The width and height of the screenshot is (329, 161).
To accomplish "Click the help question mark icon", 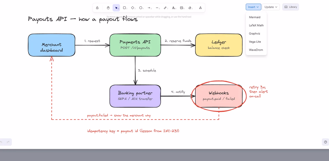I will click(x=325, y=142).
